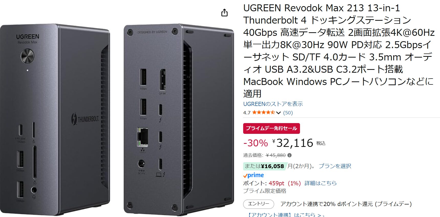The image size is (440, 217).
Task: Click the front view dock product image
Action: (55, 120)
